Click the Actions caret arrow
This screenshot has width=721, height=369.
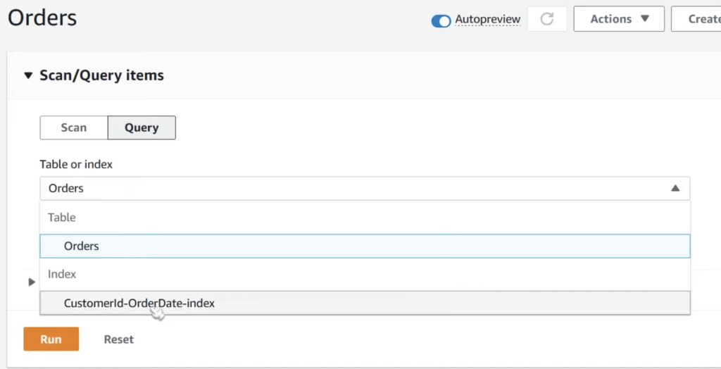click(645, 19)
